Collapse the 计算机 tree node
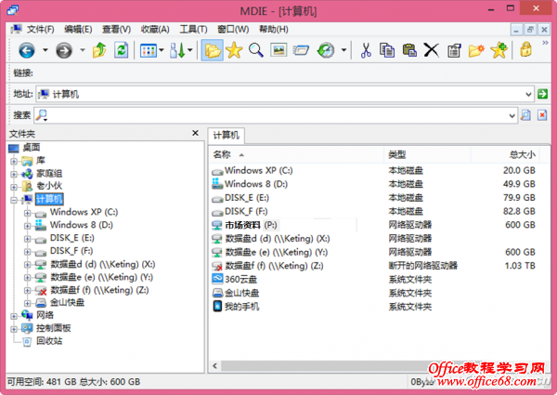The image size is (557, 395). (x=14, y=200)
